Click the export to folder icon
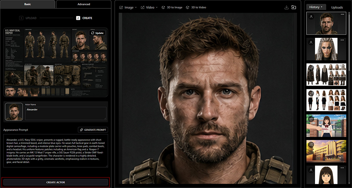Viewport: 352px width, 188px height. (294, 7)
